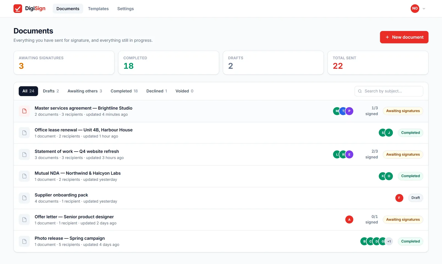442x264 pixels.
Task: Switch to the Voided 0 tab
Action: click(185, 91)
